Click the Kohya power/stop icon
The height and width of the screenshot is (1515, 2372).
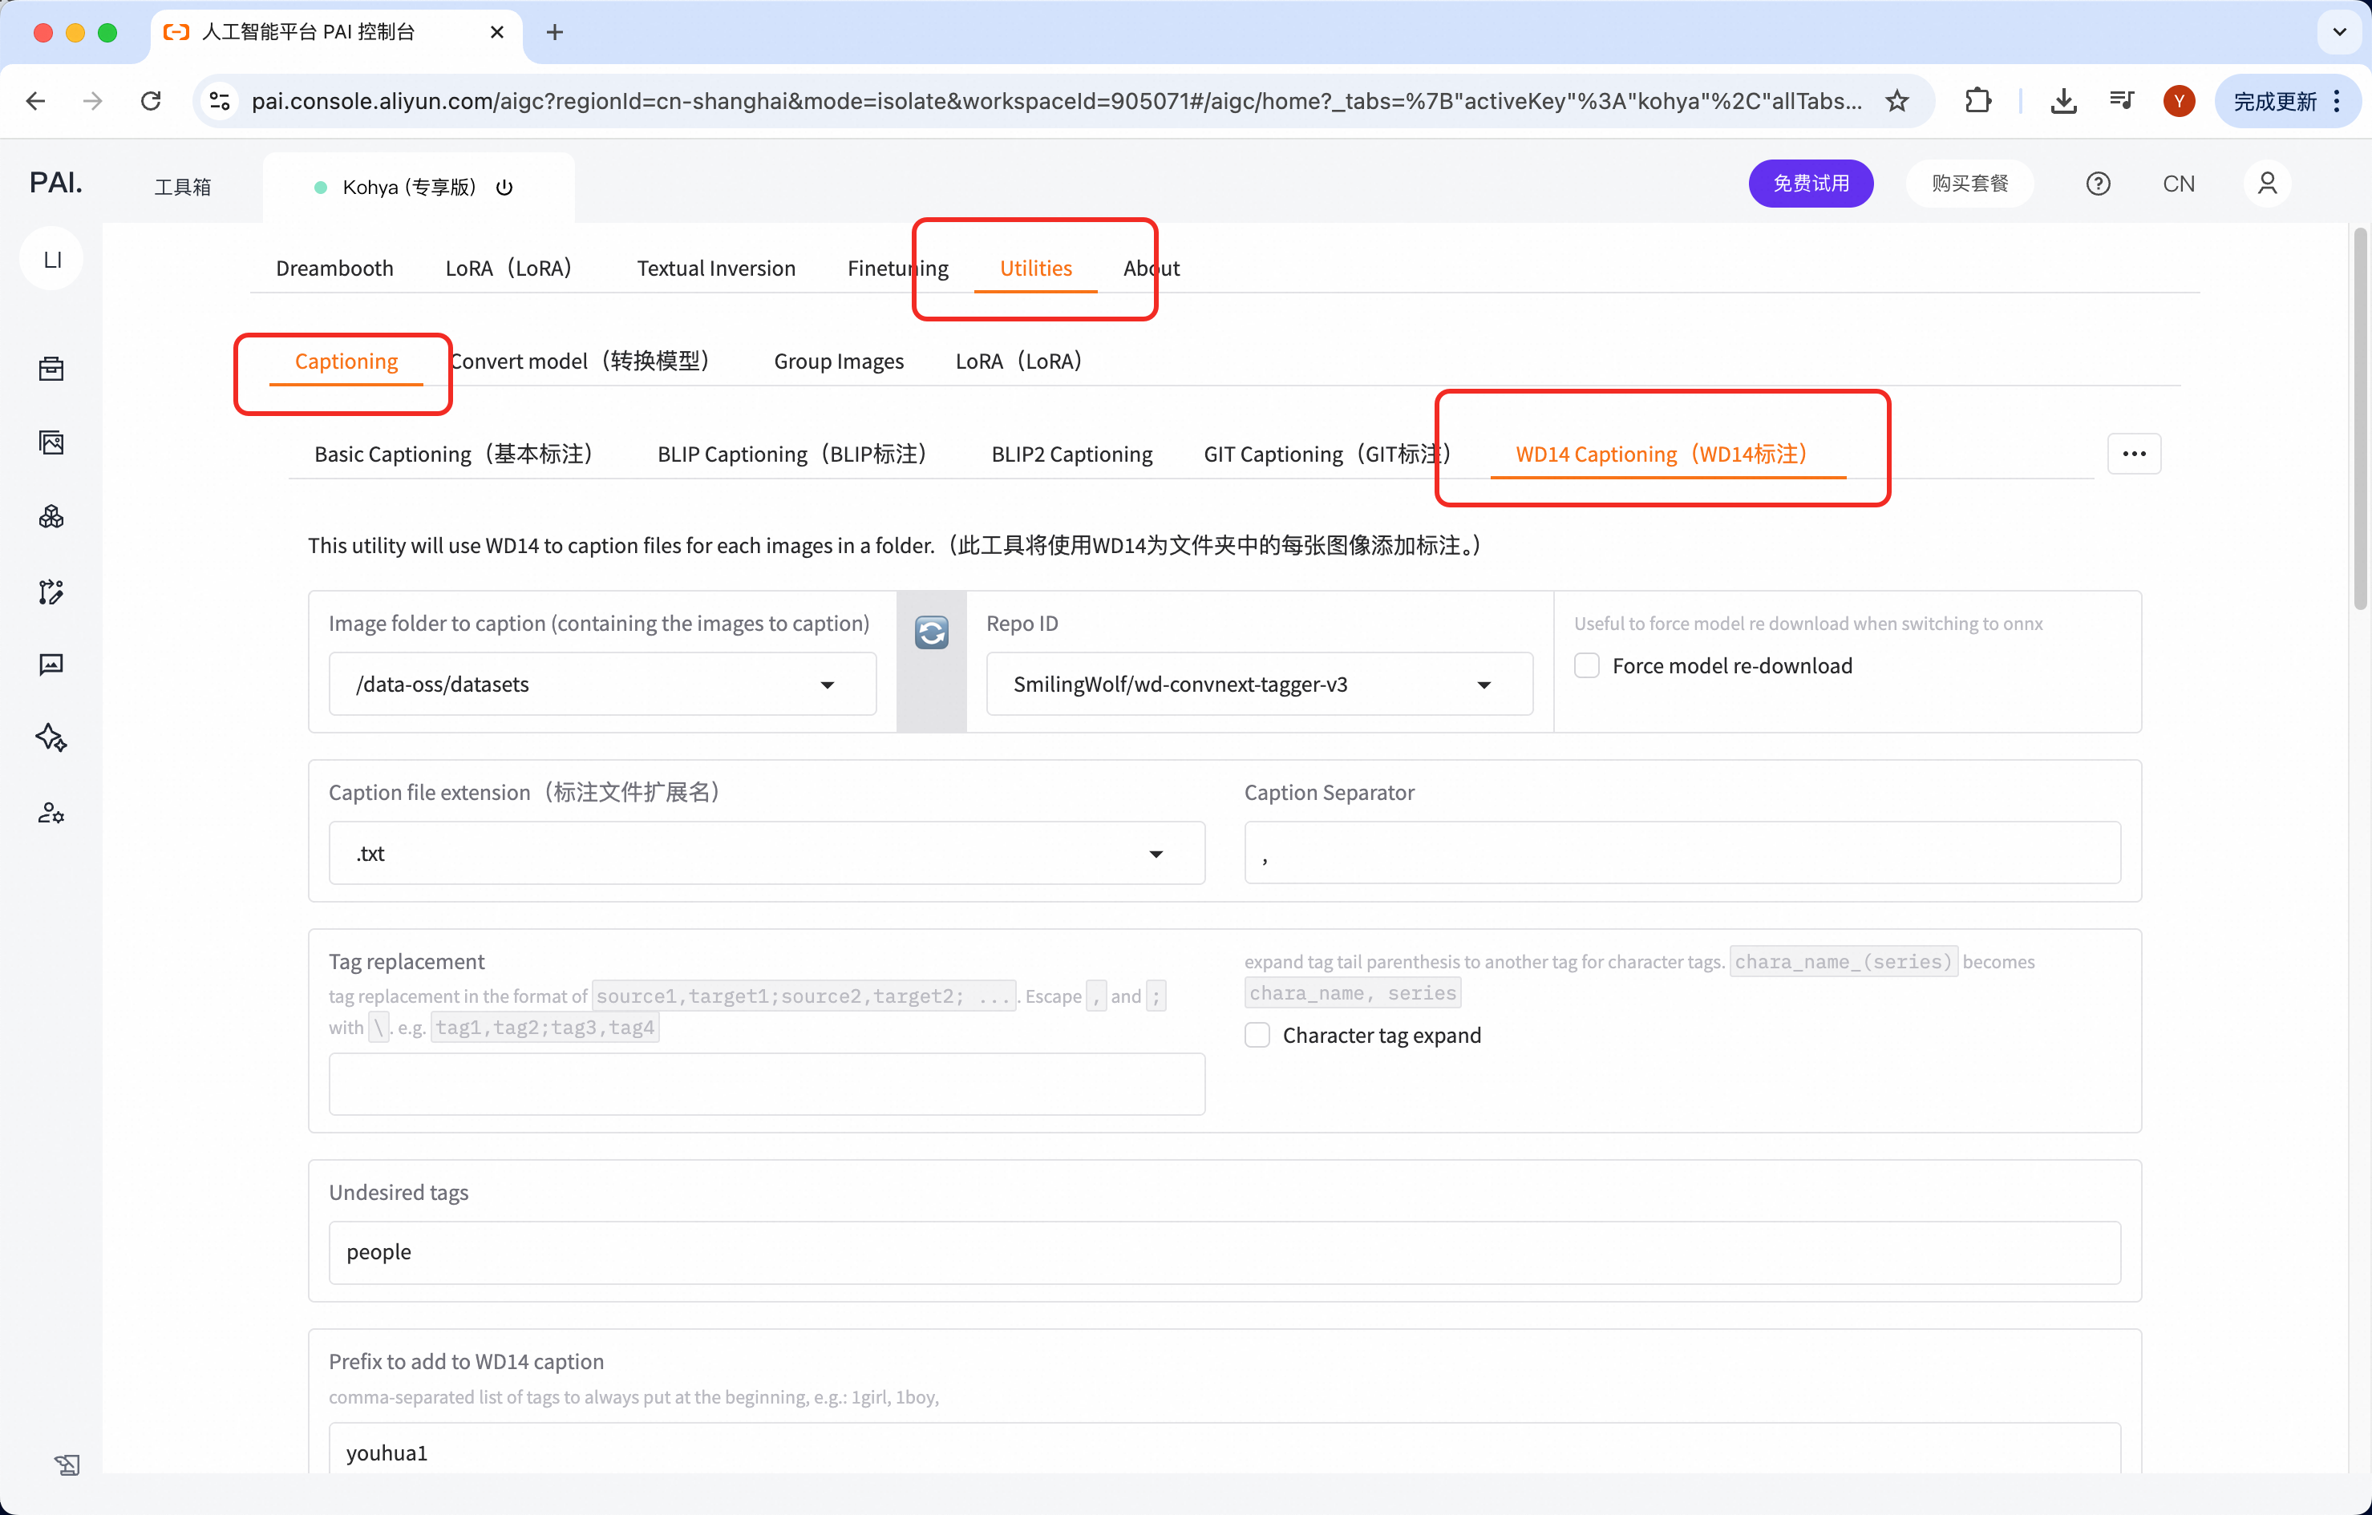[504, 187]
